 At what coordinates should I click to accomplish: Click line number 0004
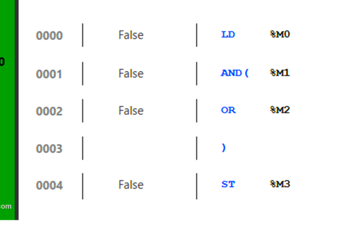pyautogui.click(x=49, y=185)
